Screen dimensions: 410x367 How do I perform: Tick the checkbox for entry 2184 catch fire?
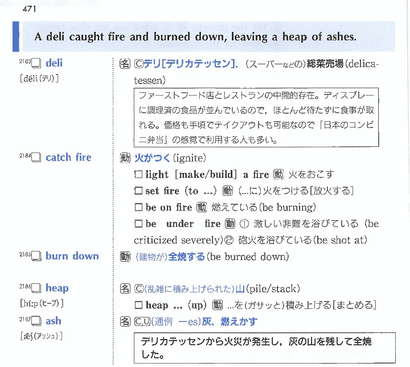(37, 158)
